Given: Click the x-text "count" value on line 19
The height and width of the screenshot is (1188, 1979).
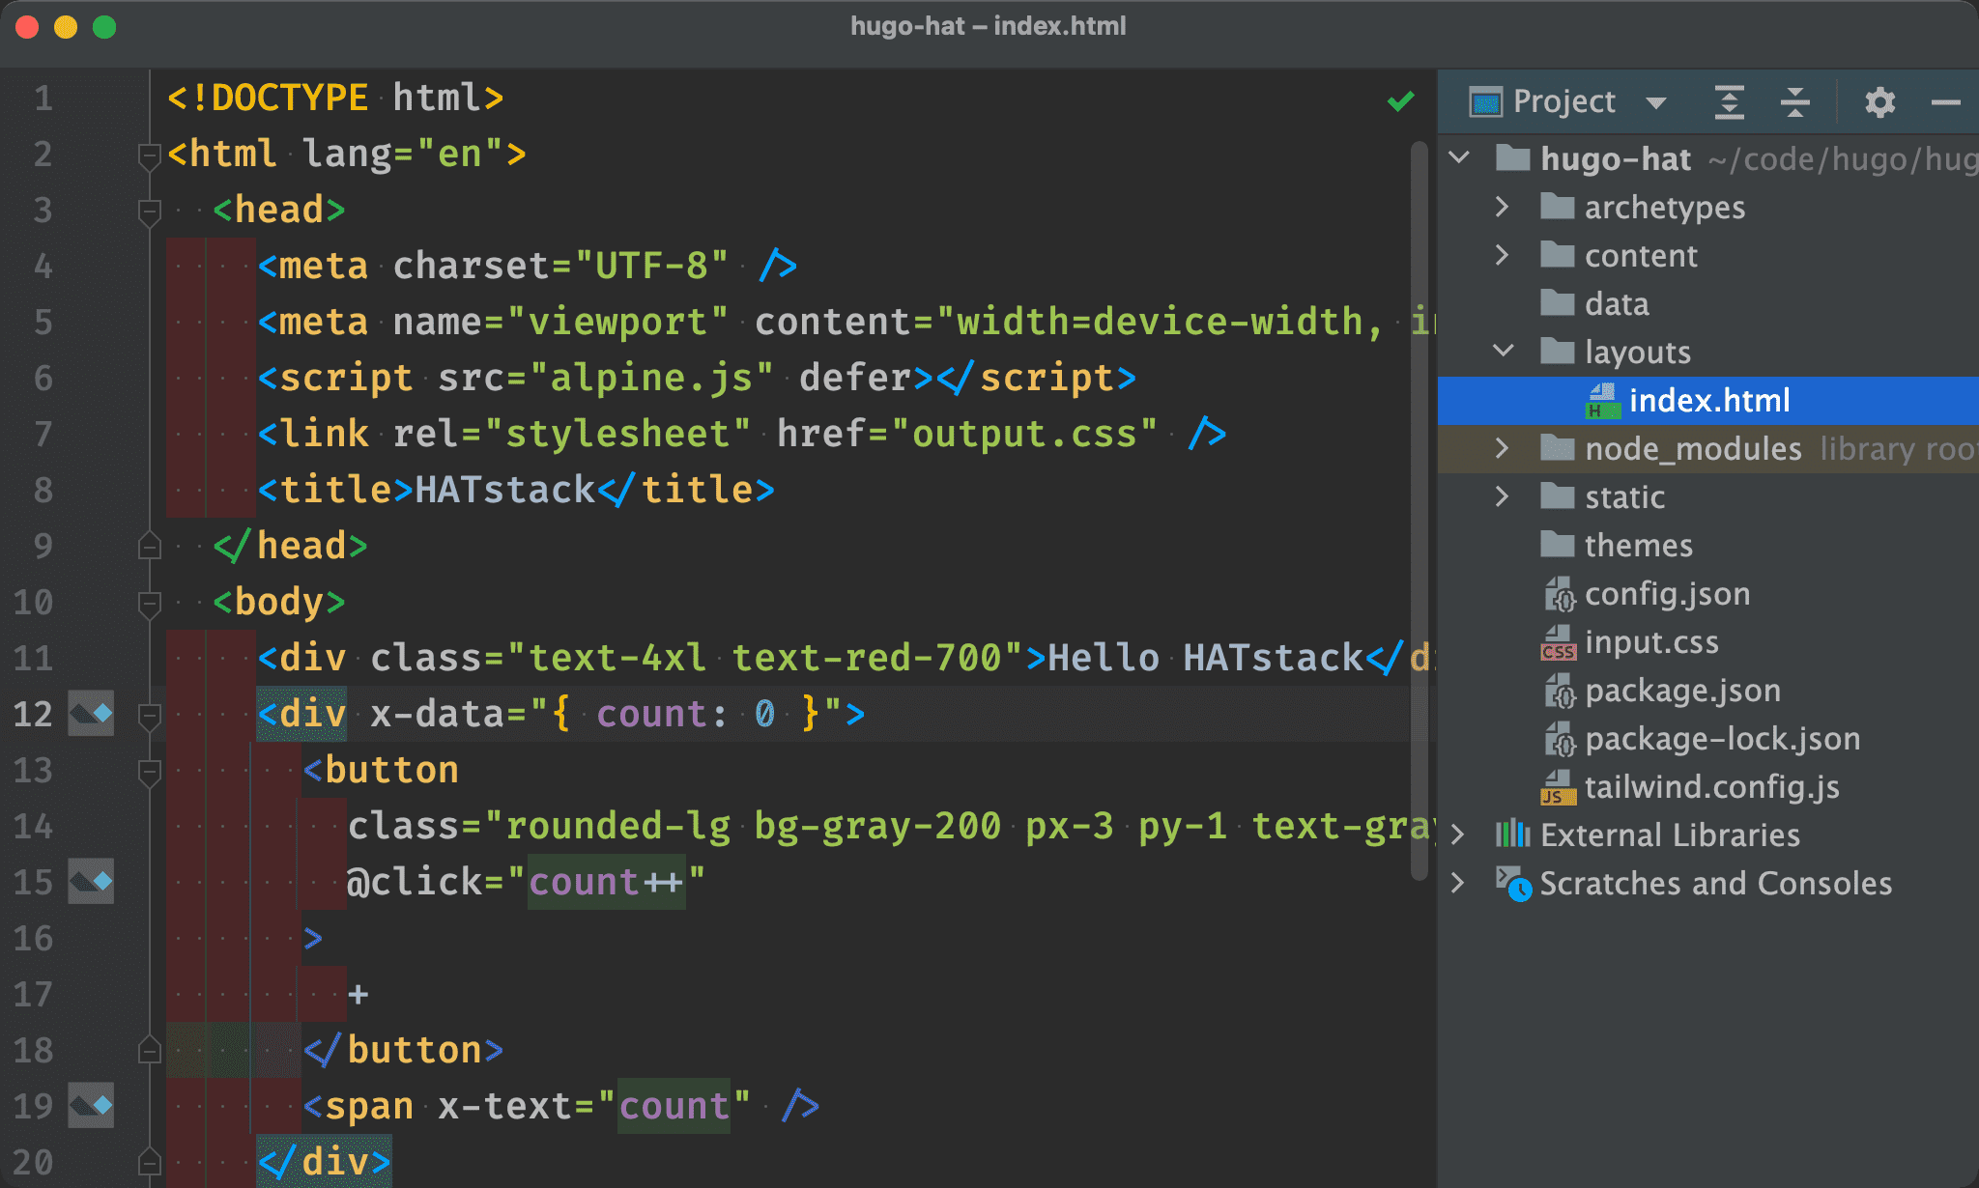Looking at the screenshot, I should pyautogui.click(x=674, y=1106).
